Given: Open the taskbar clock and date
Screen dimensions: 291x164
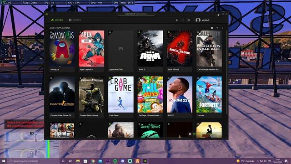Looking at the screenshot, I should (x=278, y=161).
